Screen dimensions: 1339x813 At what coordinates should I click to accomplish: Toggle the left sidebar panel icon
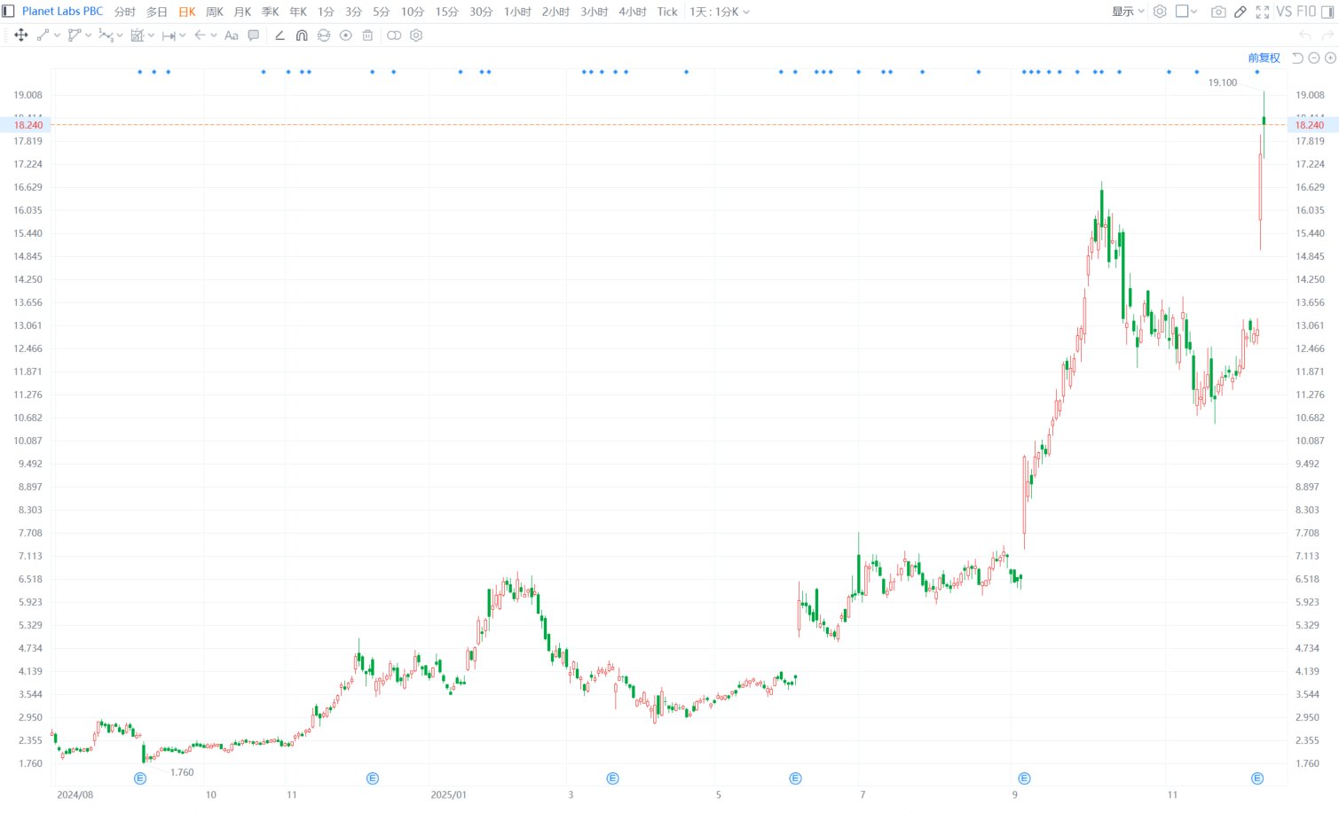pyautogui.click(x=8, y=12)
